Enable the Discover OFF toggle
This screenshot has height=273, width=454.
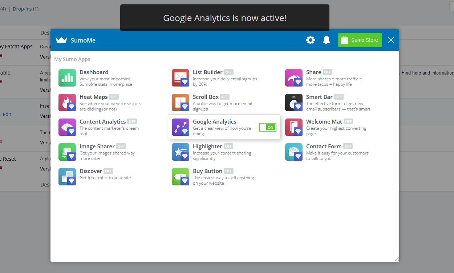pyautogui.click(x=108, y=171)
